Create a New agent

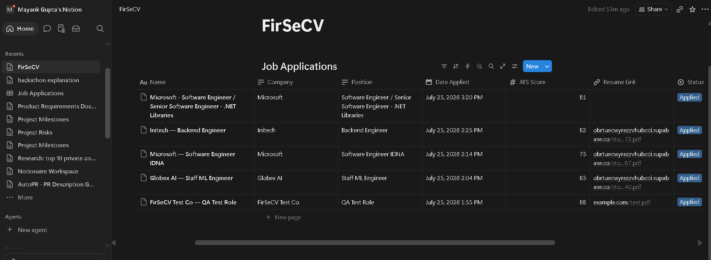point(51,230)
